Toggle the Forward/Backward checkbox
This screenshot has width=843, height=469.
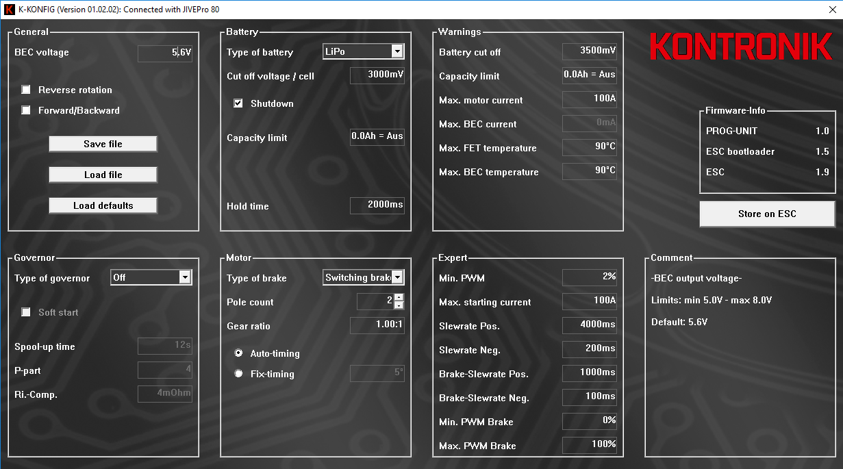(26, 110)
